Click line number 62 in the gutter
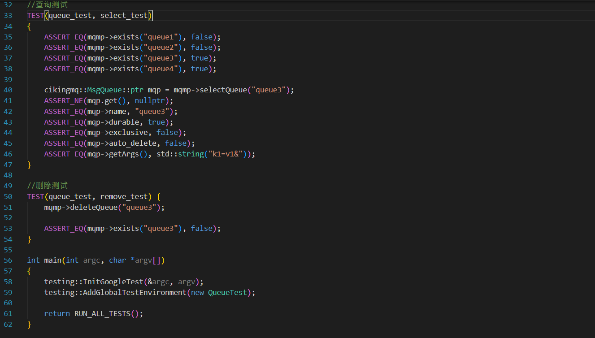This screenshot has width=595, height=338. pos(8,324)
